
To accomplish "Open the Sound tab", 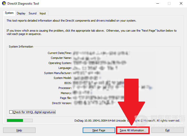I will tap(32, 13).
